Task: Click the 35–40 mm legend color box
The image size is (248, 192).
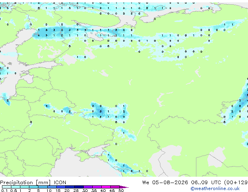Action: pos(97,187)
